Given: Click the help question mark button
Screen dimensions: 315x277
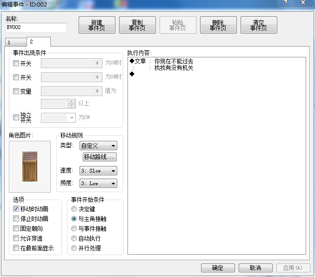Looking at the screenshot, I should point(286,3).
